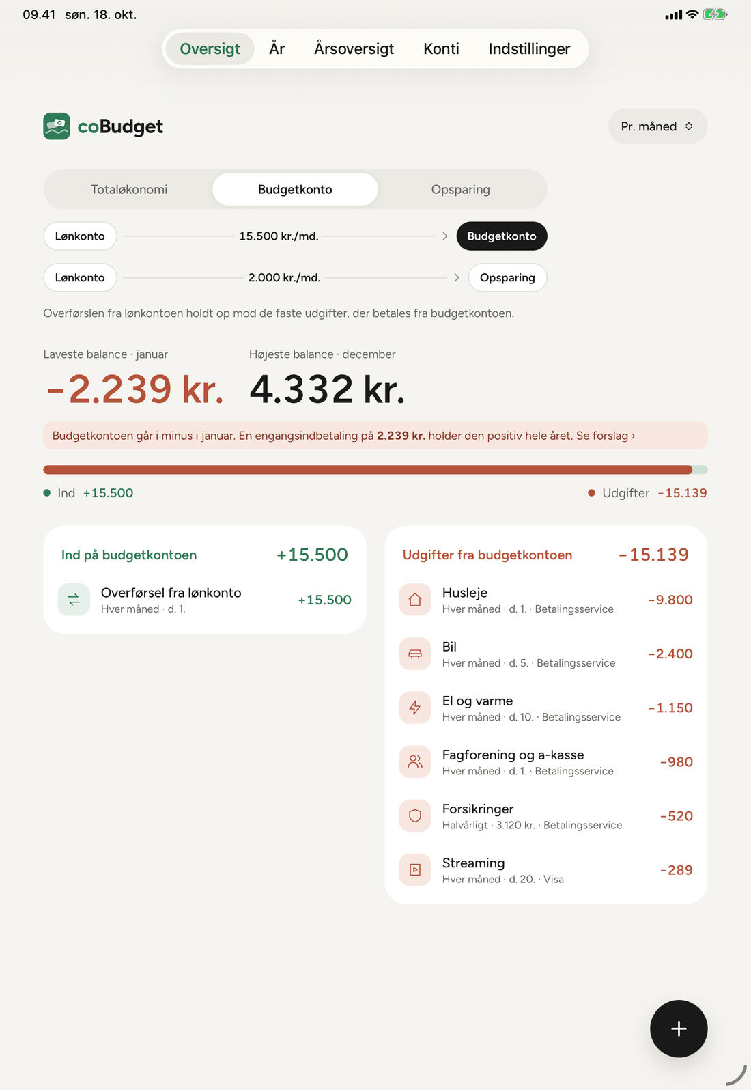
Task: Tap the -2.400 amount for Bil
Action: 670,654
